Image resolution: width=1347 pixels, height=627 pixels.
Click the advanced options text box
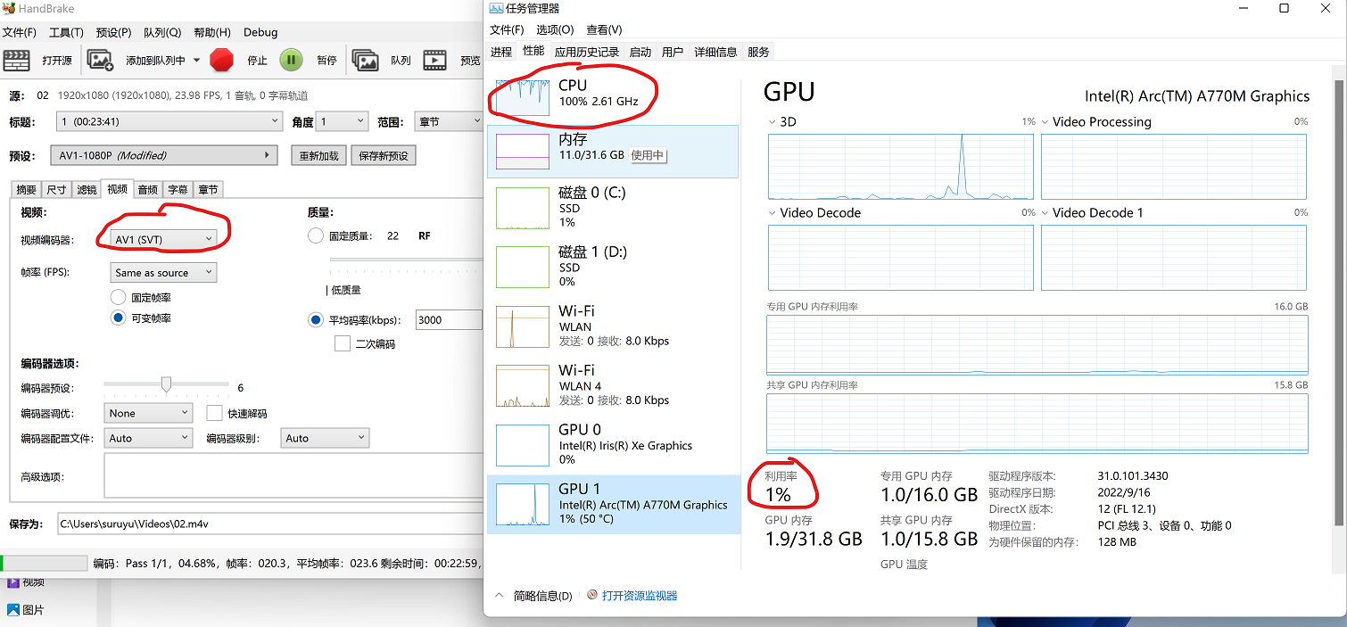(x=293, y=475)
